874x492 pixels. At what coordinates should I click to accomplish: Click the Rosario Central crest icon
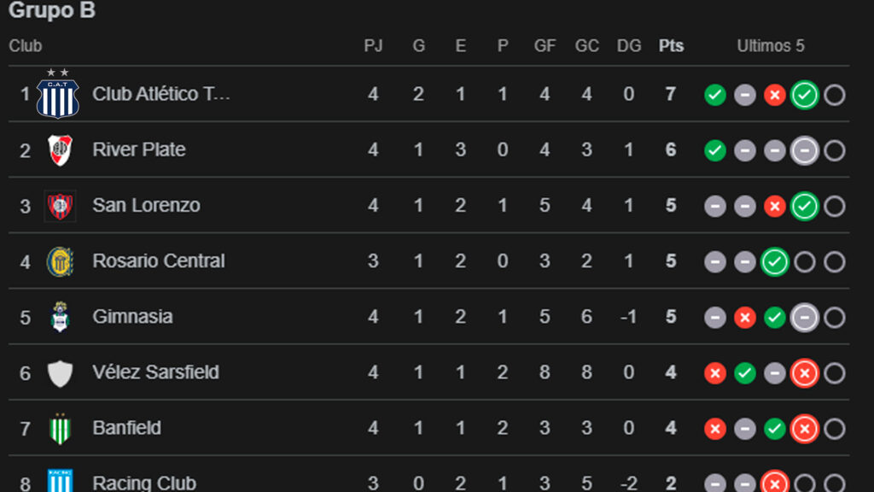click(60, 261)
